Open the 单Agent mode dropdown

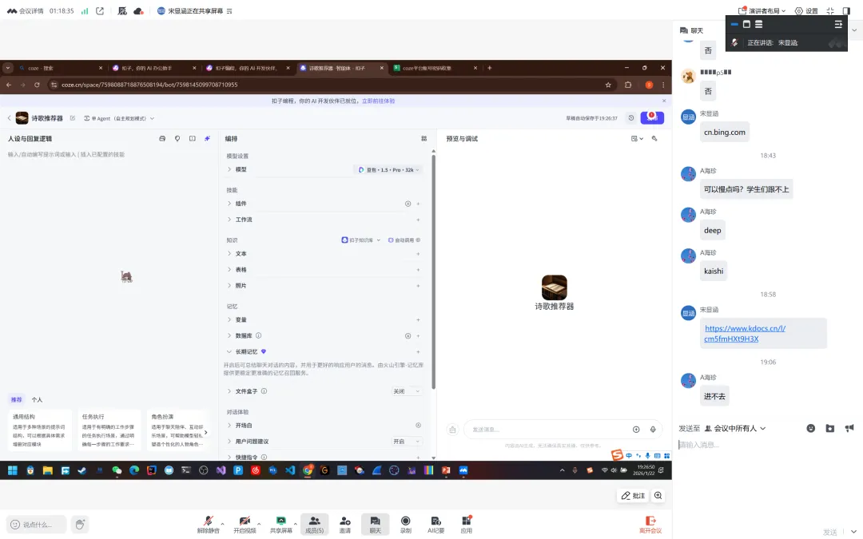pyautogui.click(x=119, y=118)
